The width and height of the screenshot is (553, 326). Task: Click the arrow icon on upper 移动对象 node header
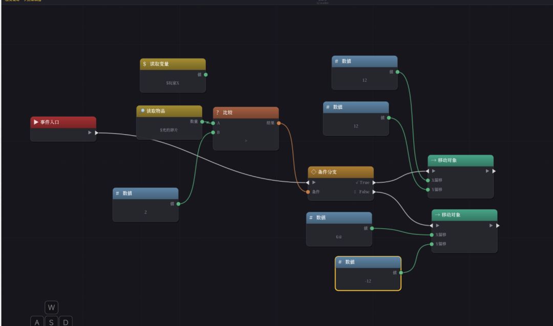click(434, 160)
